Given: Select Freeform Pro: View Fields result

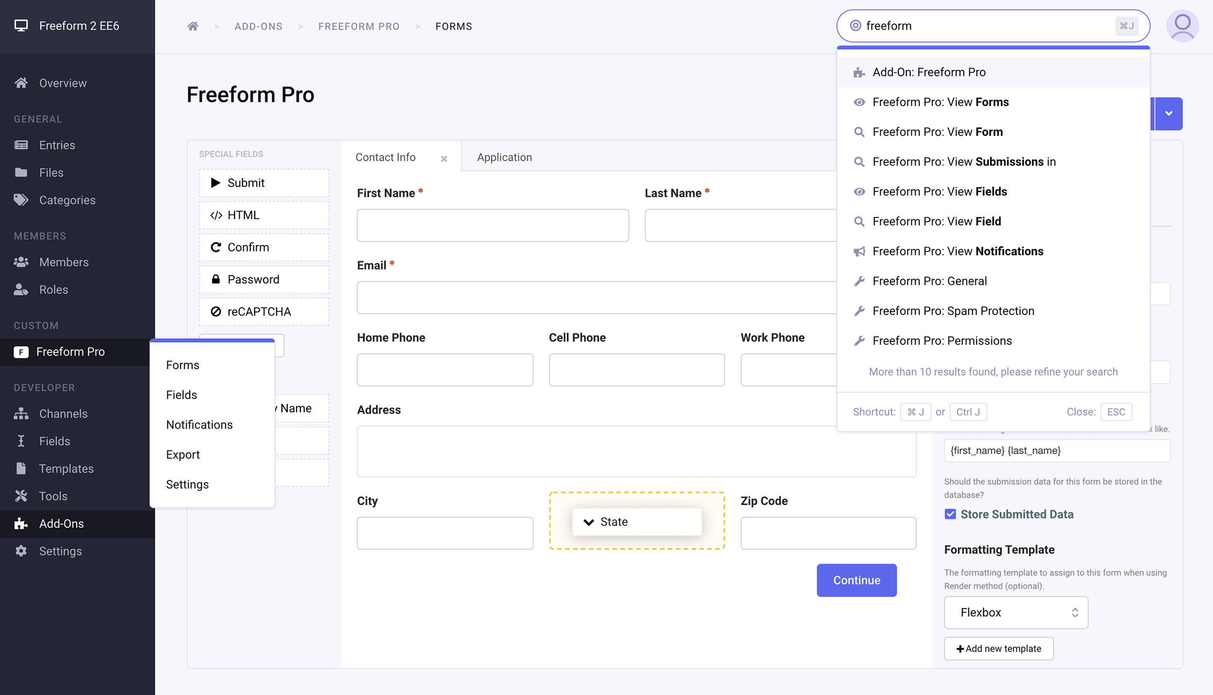Looking at the screenshot, I should (993, 192).
